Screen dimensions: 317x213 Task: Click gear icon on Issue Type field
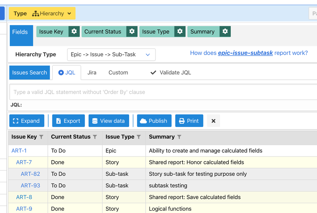coord(180,32)
